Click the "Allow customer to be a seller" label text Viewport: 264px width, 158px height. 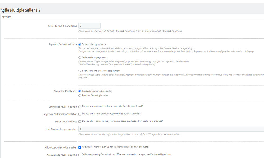pos(61,147)
